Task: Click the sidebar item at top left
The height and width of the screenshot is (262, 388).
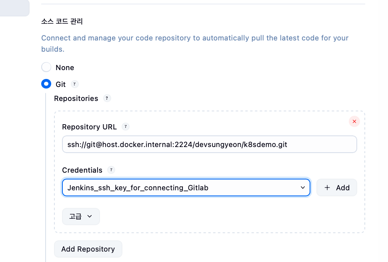Action: tap(14, 8)
